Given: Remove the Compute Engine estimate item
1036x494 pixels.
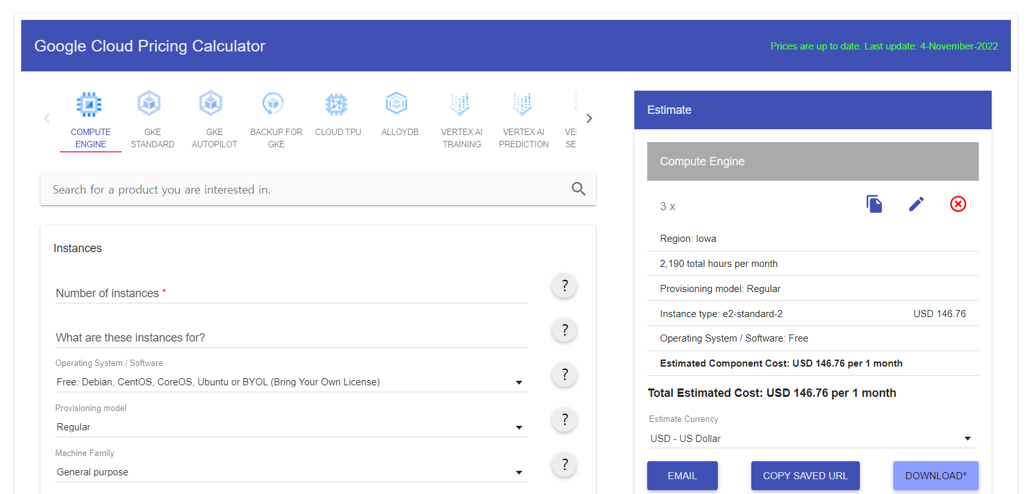Looking at the screenshot, I should click(x=958, y=204).
